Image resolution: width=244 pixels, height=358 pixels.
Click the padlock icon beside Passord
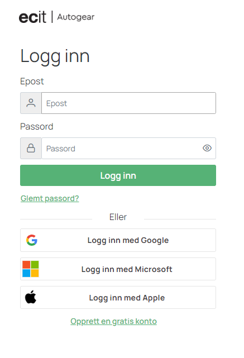(x=31, y=148)
